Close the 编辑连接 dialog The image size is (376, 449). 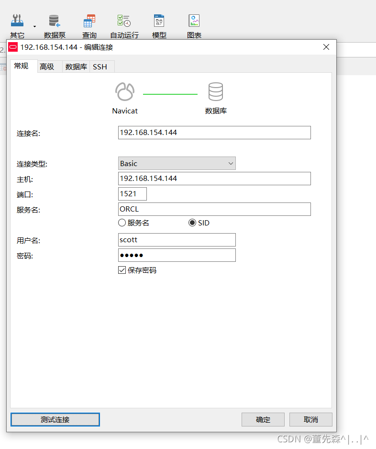click(x=326, y=47)
